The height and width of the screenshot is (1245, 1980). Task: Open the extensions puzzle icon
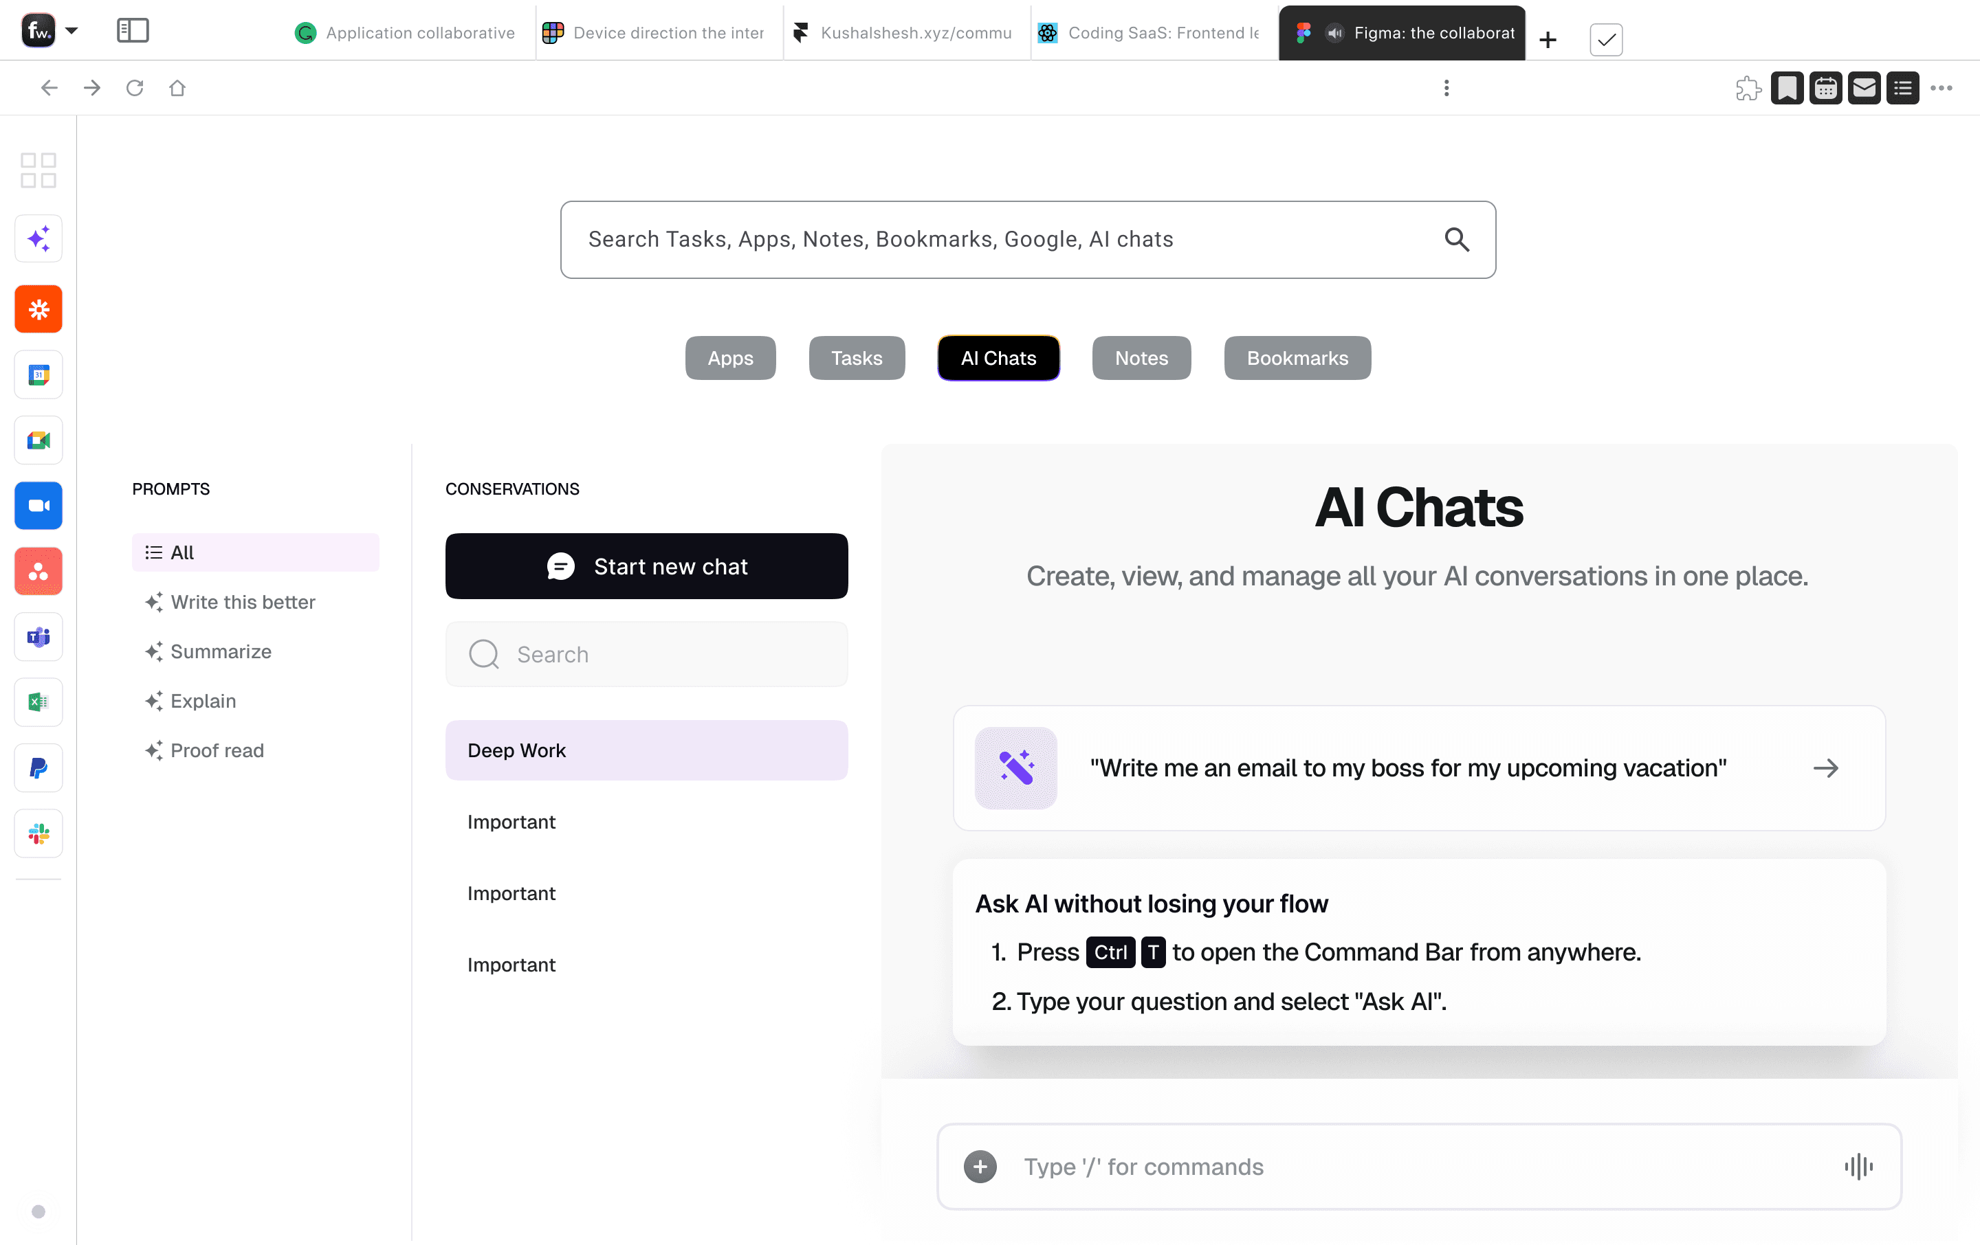pos(1748,88)
